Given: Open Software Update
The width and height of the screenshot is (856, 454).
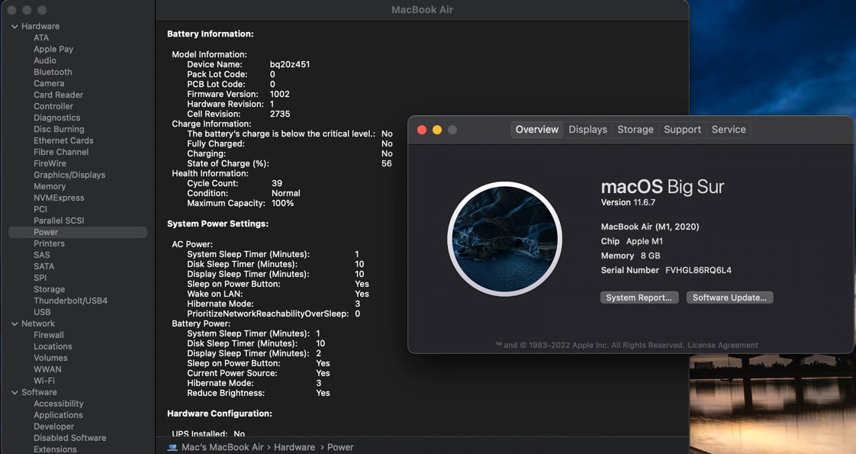Looking at the screenshot, I should click(x=729, y=298).
